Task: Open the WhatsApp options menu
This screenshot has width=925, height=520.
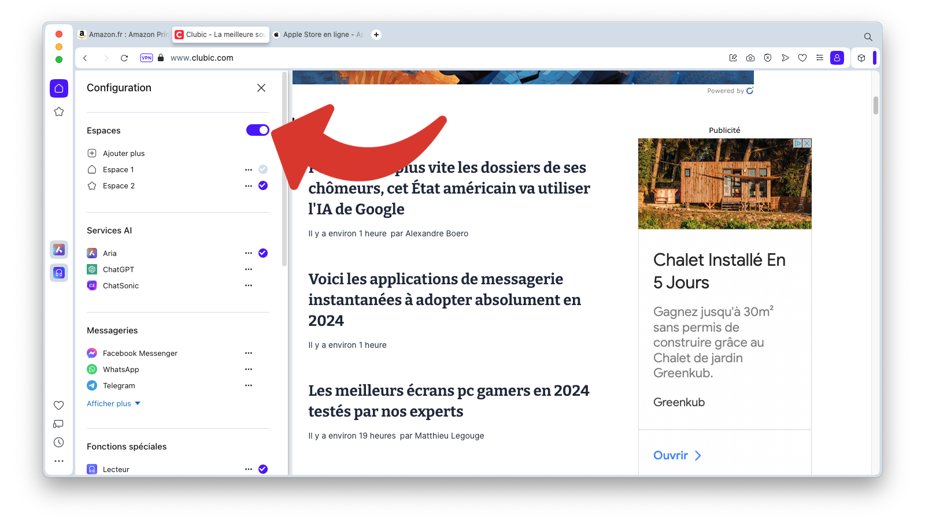Action: pos(249,369)
